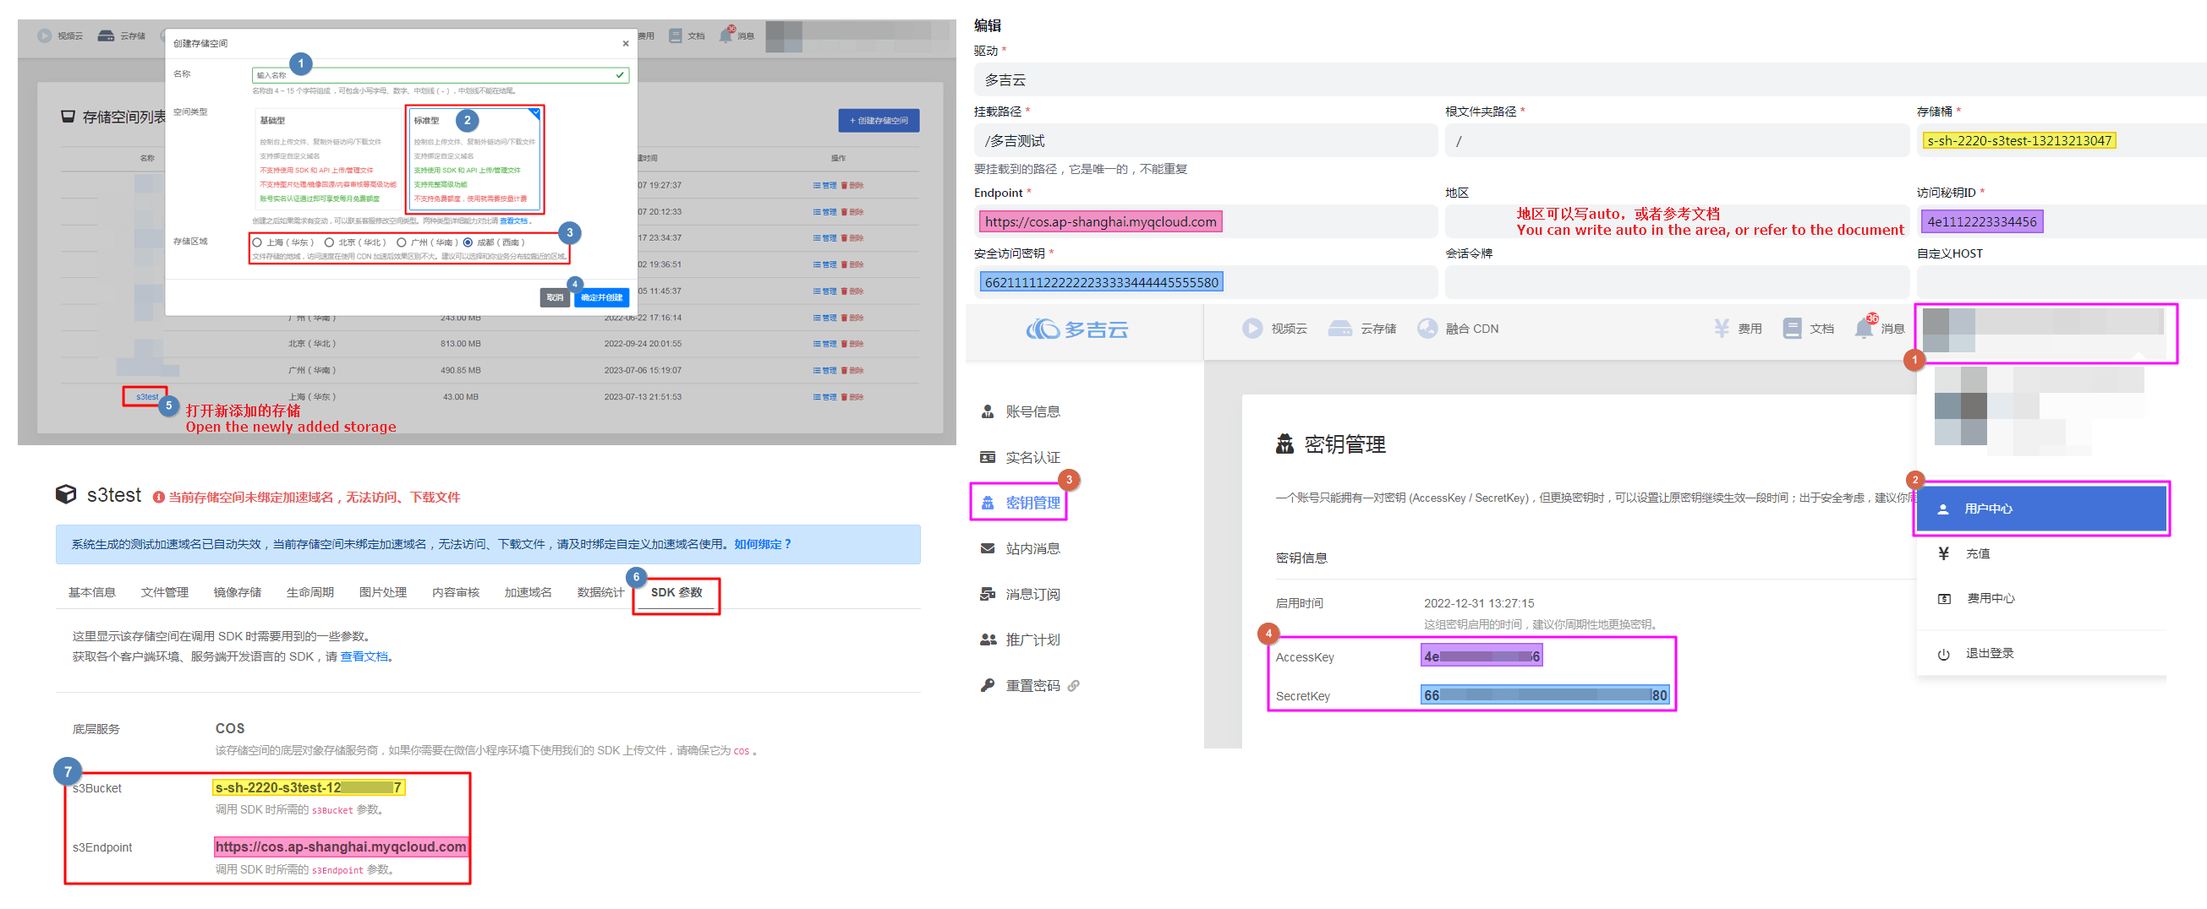Click the 挂载路径 input field
Viewport: 2207px width, 909px height.
click(x=1204, y=140)
